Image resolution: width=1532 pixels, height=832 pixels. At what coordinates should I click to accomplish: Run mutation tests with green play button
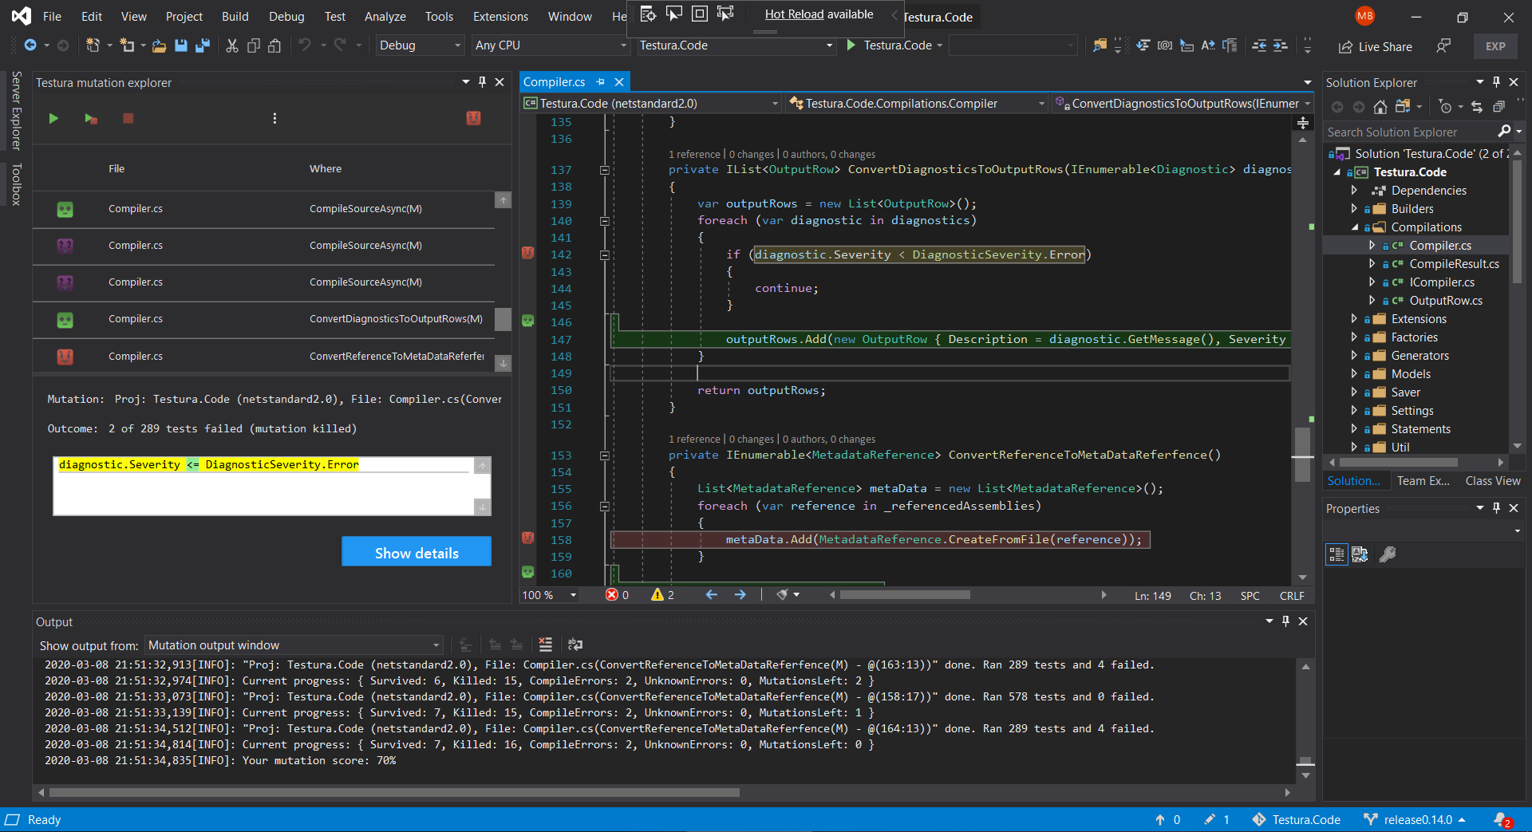[53, 118]
